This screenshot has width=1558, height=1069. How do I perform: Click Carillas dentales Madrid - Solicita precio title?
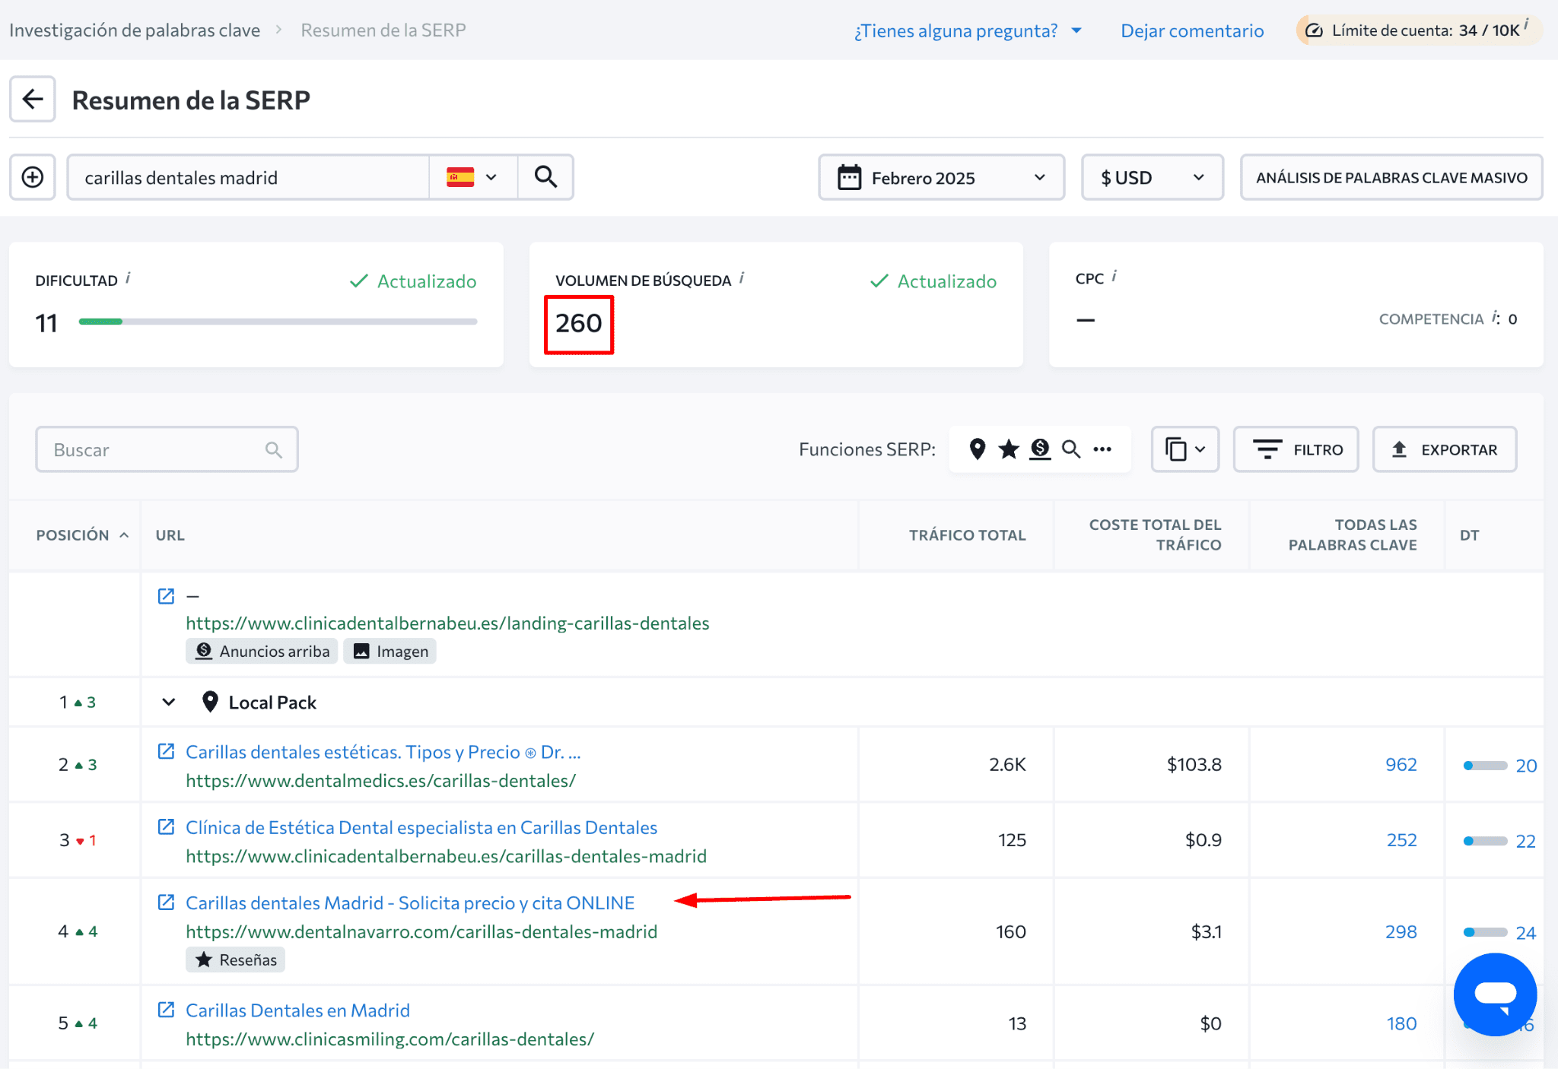pyautogui.click(x=410, y=902)
